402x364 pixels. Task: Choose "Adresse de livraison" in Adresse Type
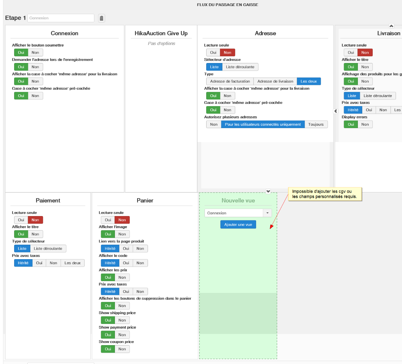coord(275,81)
